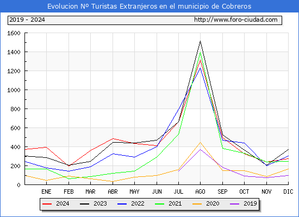Click the ENE month axis label
Viewport: 299px width, 217px height.
pos(46,192)
